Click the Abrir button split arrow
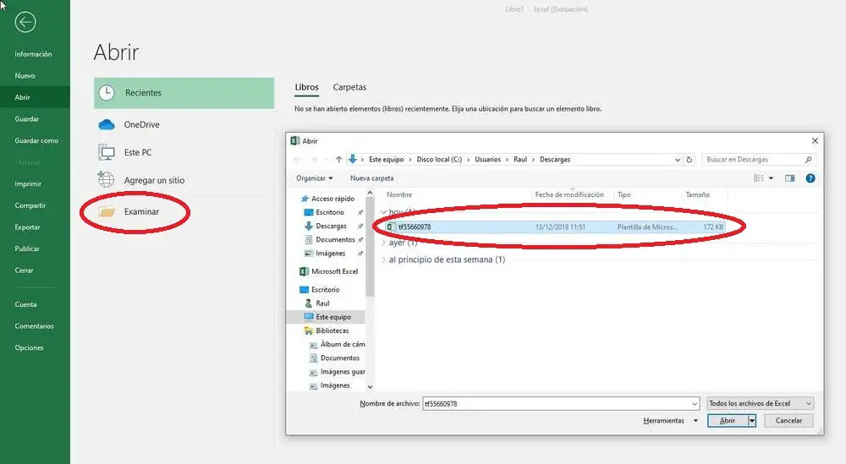This screenshot has height=464, width=846. pyautogui.click(x=751, y=421)
